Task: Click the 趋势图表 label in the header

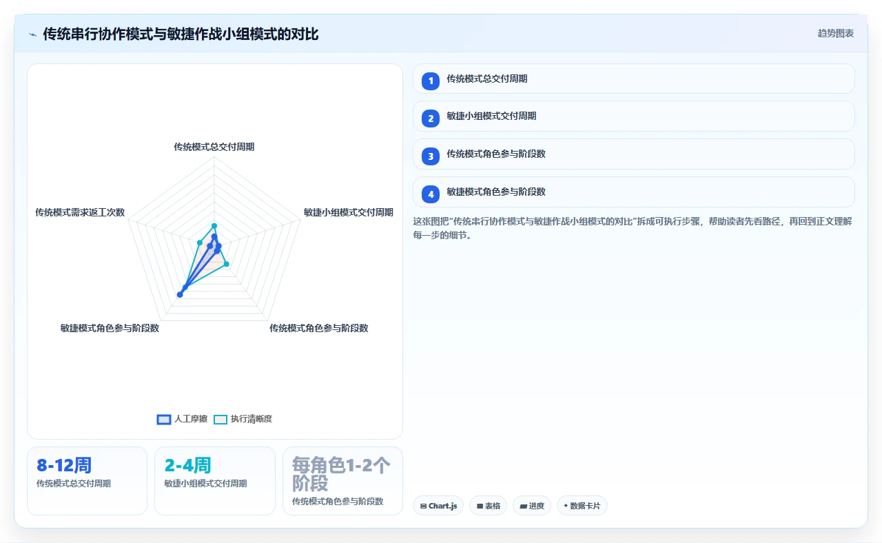Action: point(836,33)
